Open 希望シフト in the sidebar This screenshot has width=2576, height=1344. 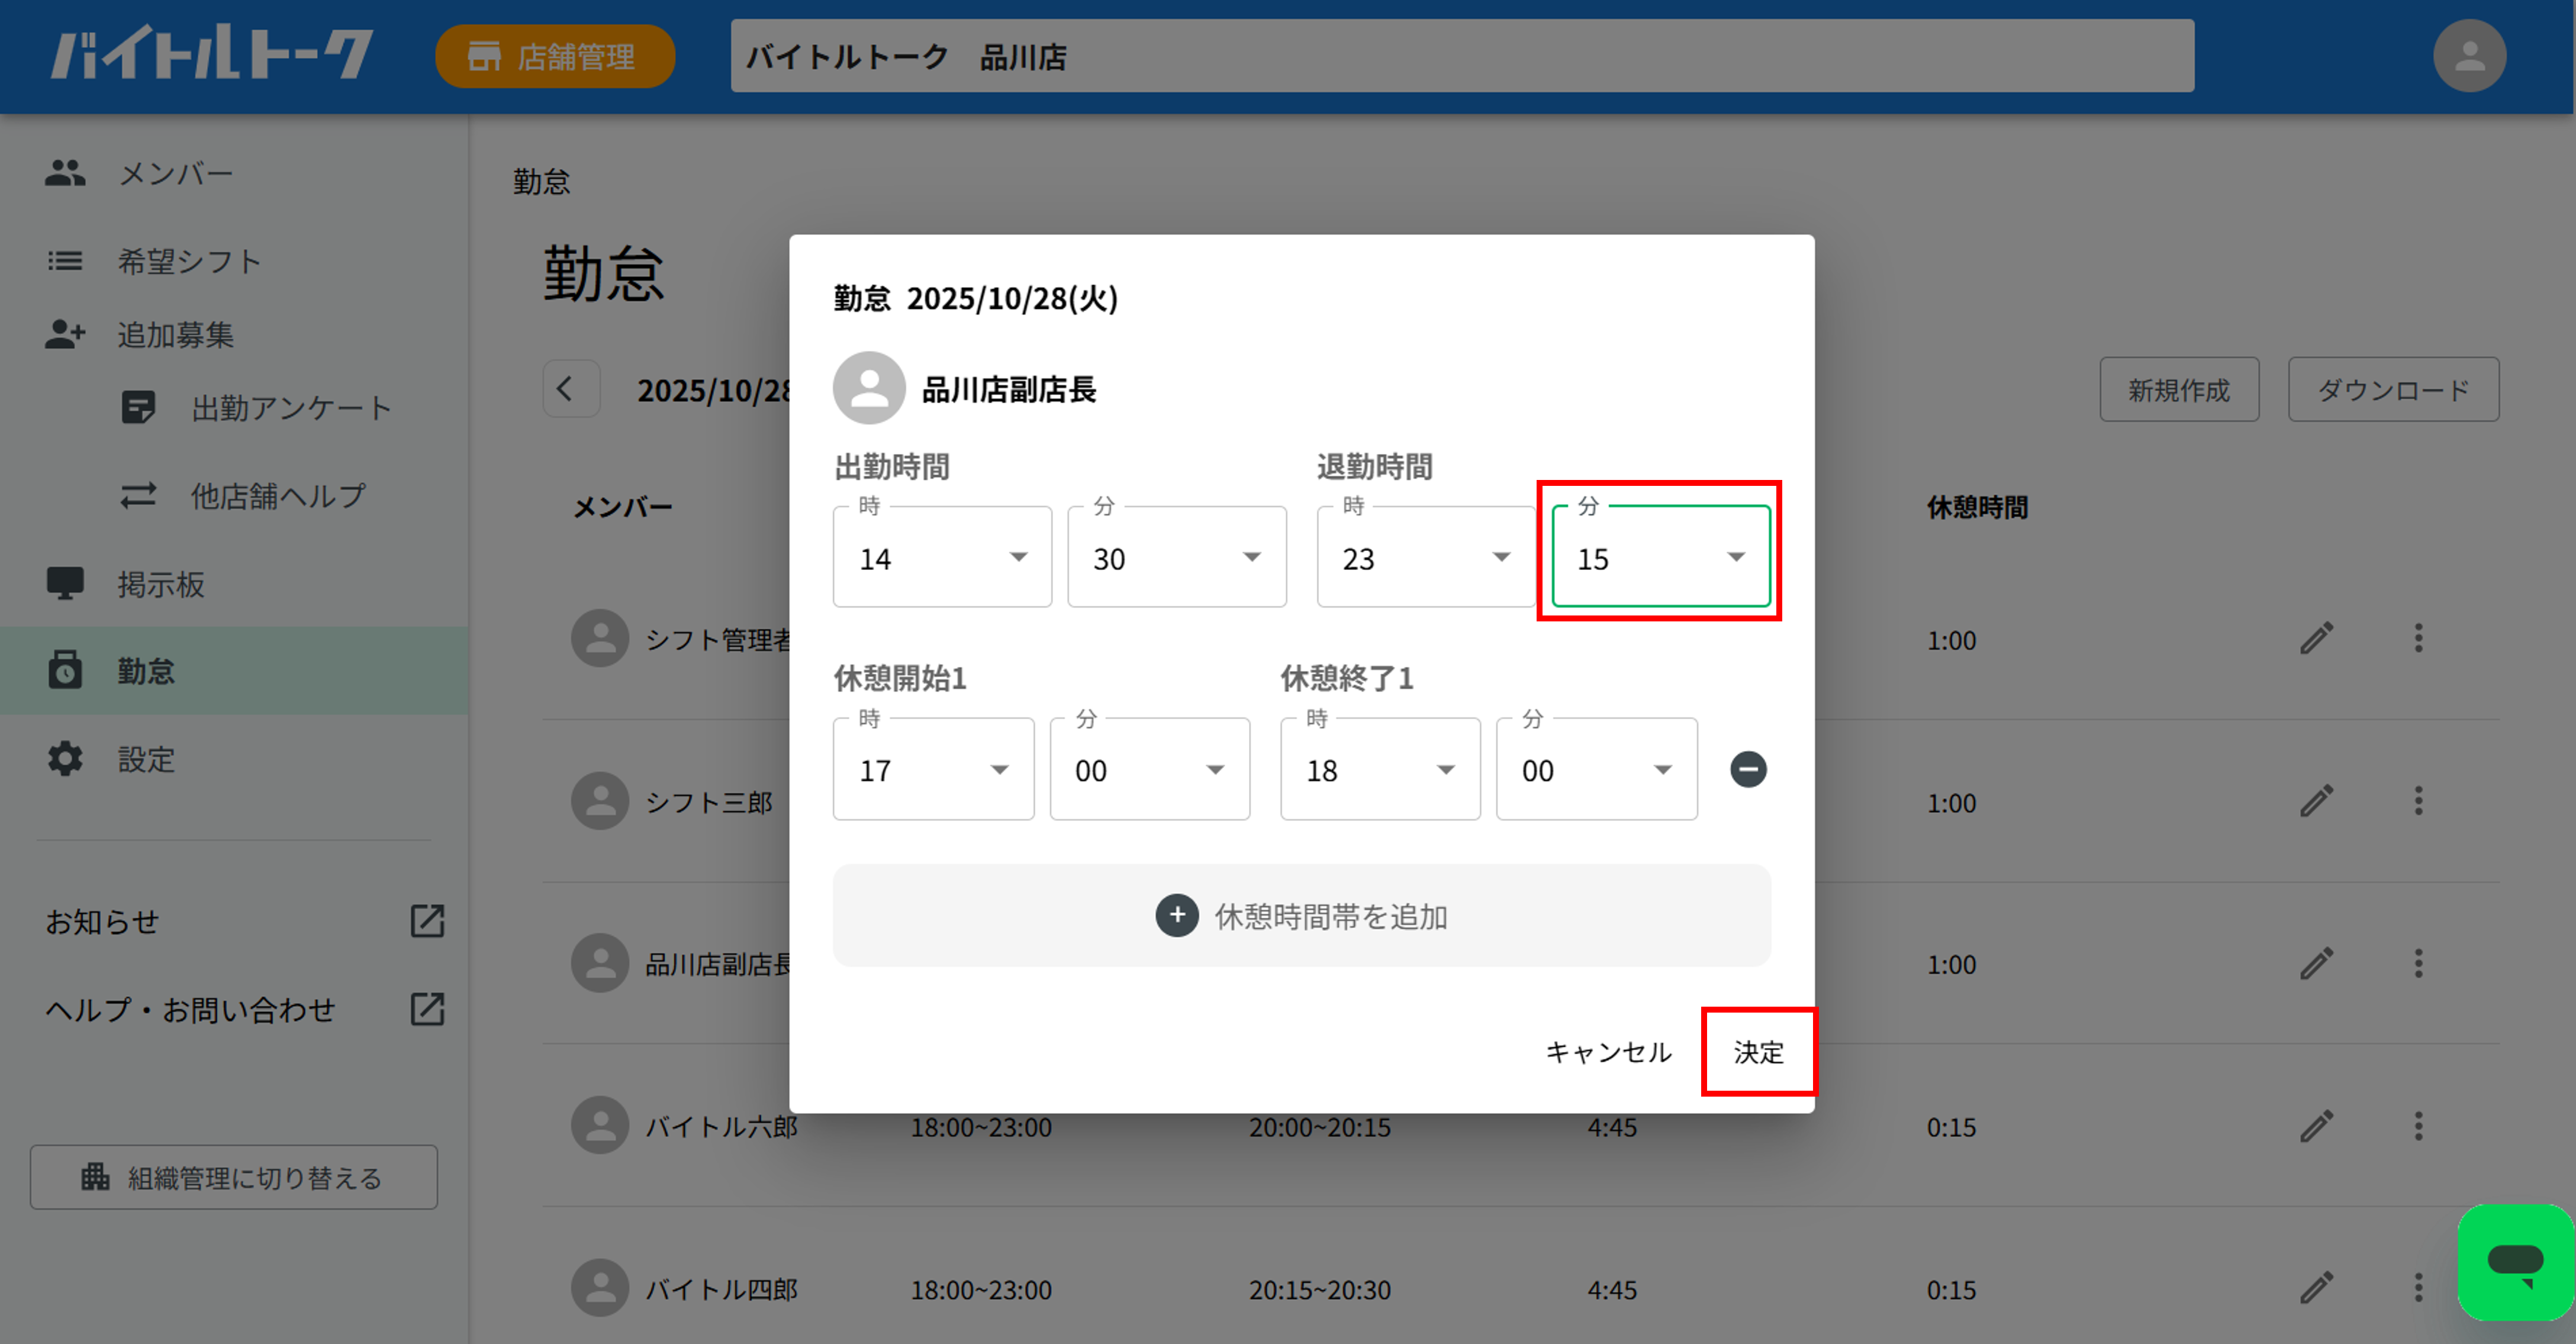point(234,261)
